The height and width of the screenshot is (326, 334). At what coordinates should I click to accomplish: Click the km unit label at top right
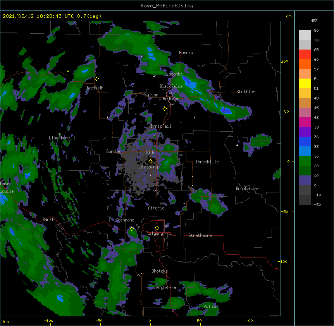289,16
